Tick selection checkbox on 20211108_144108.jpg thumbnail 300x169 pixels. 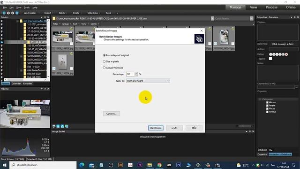pyautogui.click(x=71, y=44)
